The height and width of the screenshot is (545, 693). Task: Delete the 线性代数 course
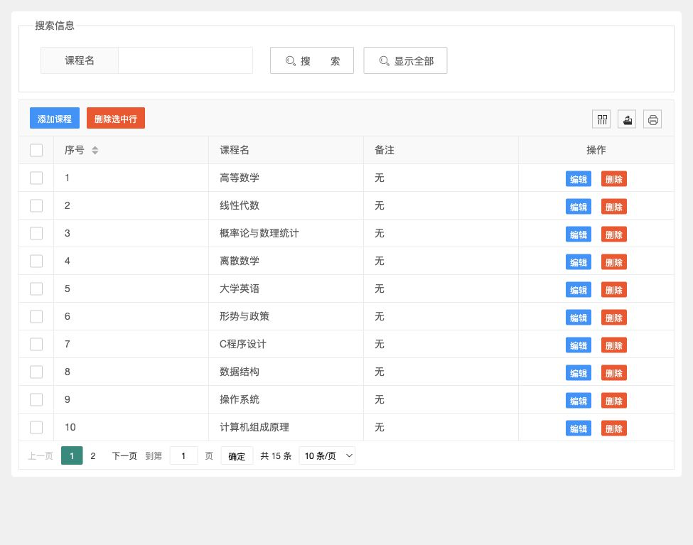(614, 207)
